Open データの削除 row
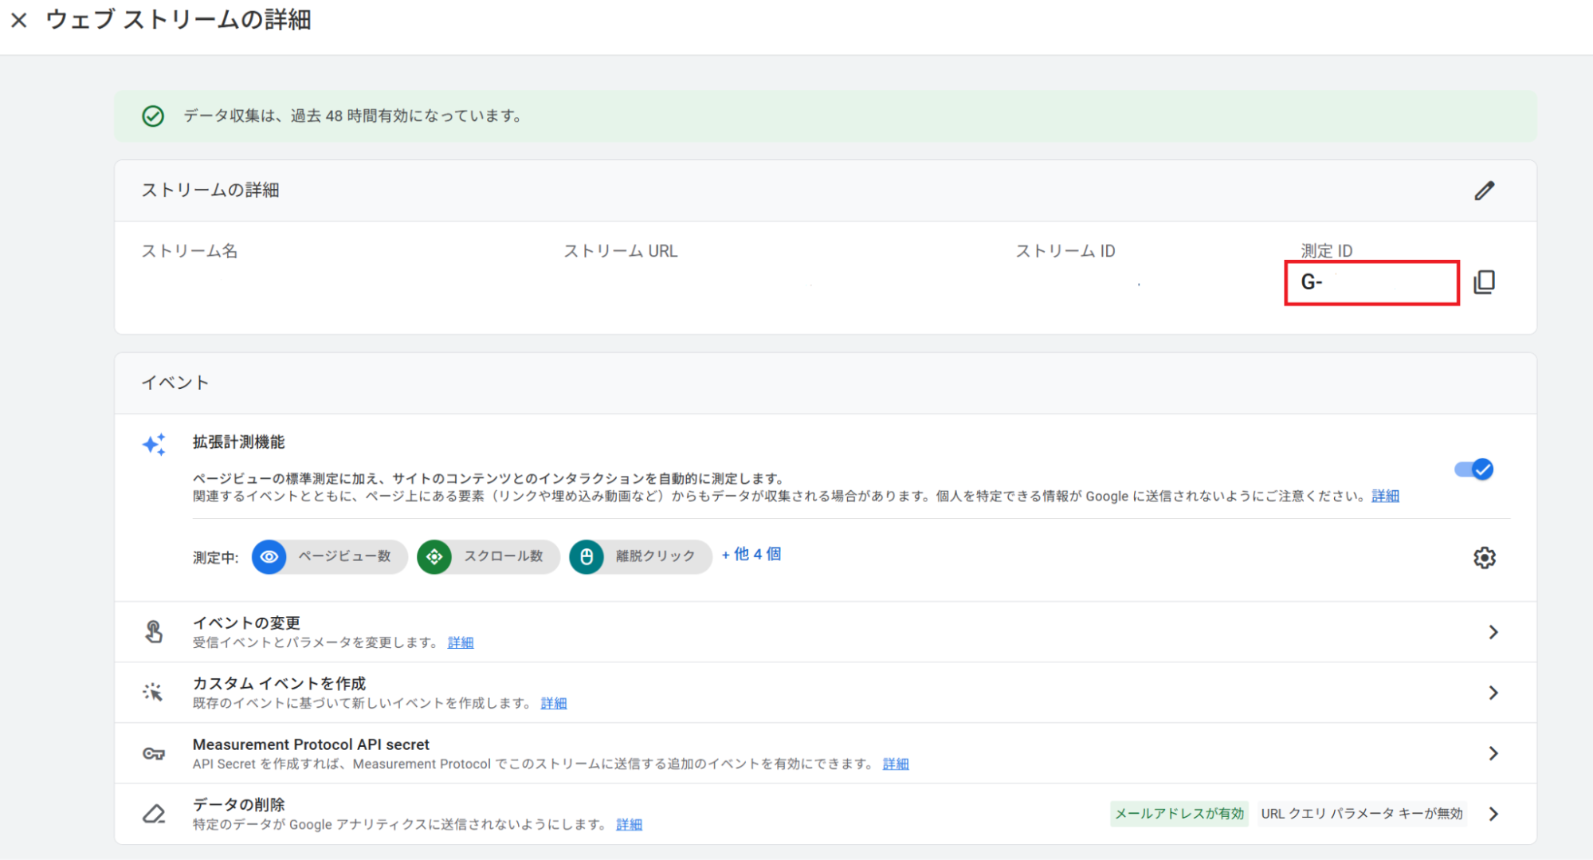Viewport: 1593px width, 860px height. (x=826, y=814)
